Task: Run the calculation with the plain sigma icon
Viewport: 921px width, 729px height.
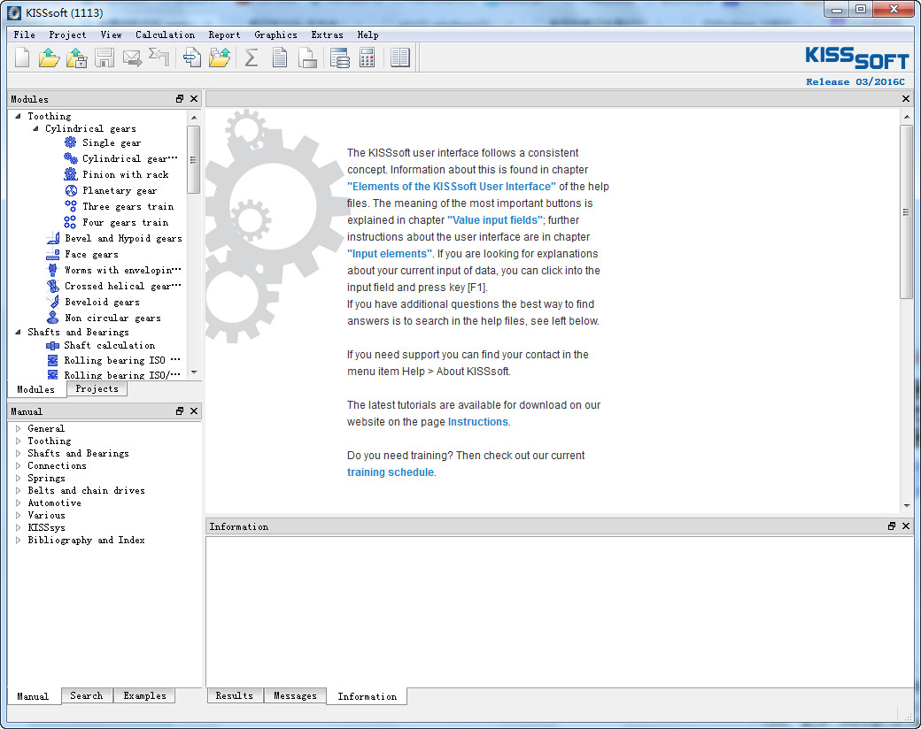Action: coord(252,58)
